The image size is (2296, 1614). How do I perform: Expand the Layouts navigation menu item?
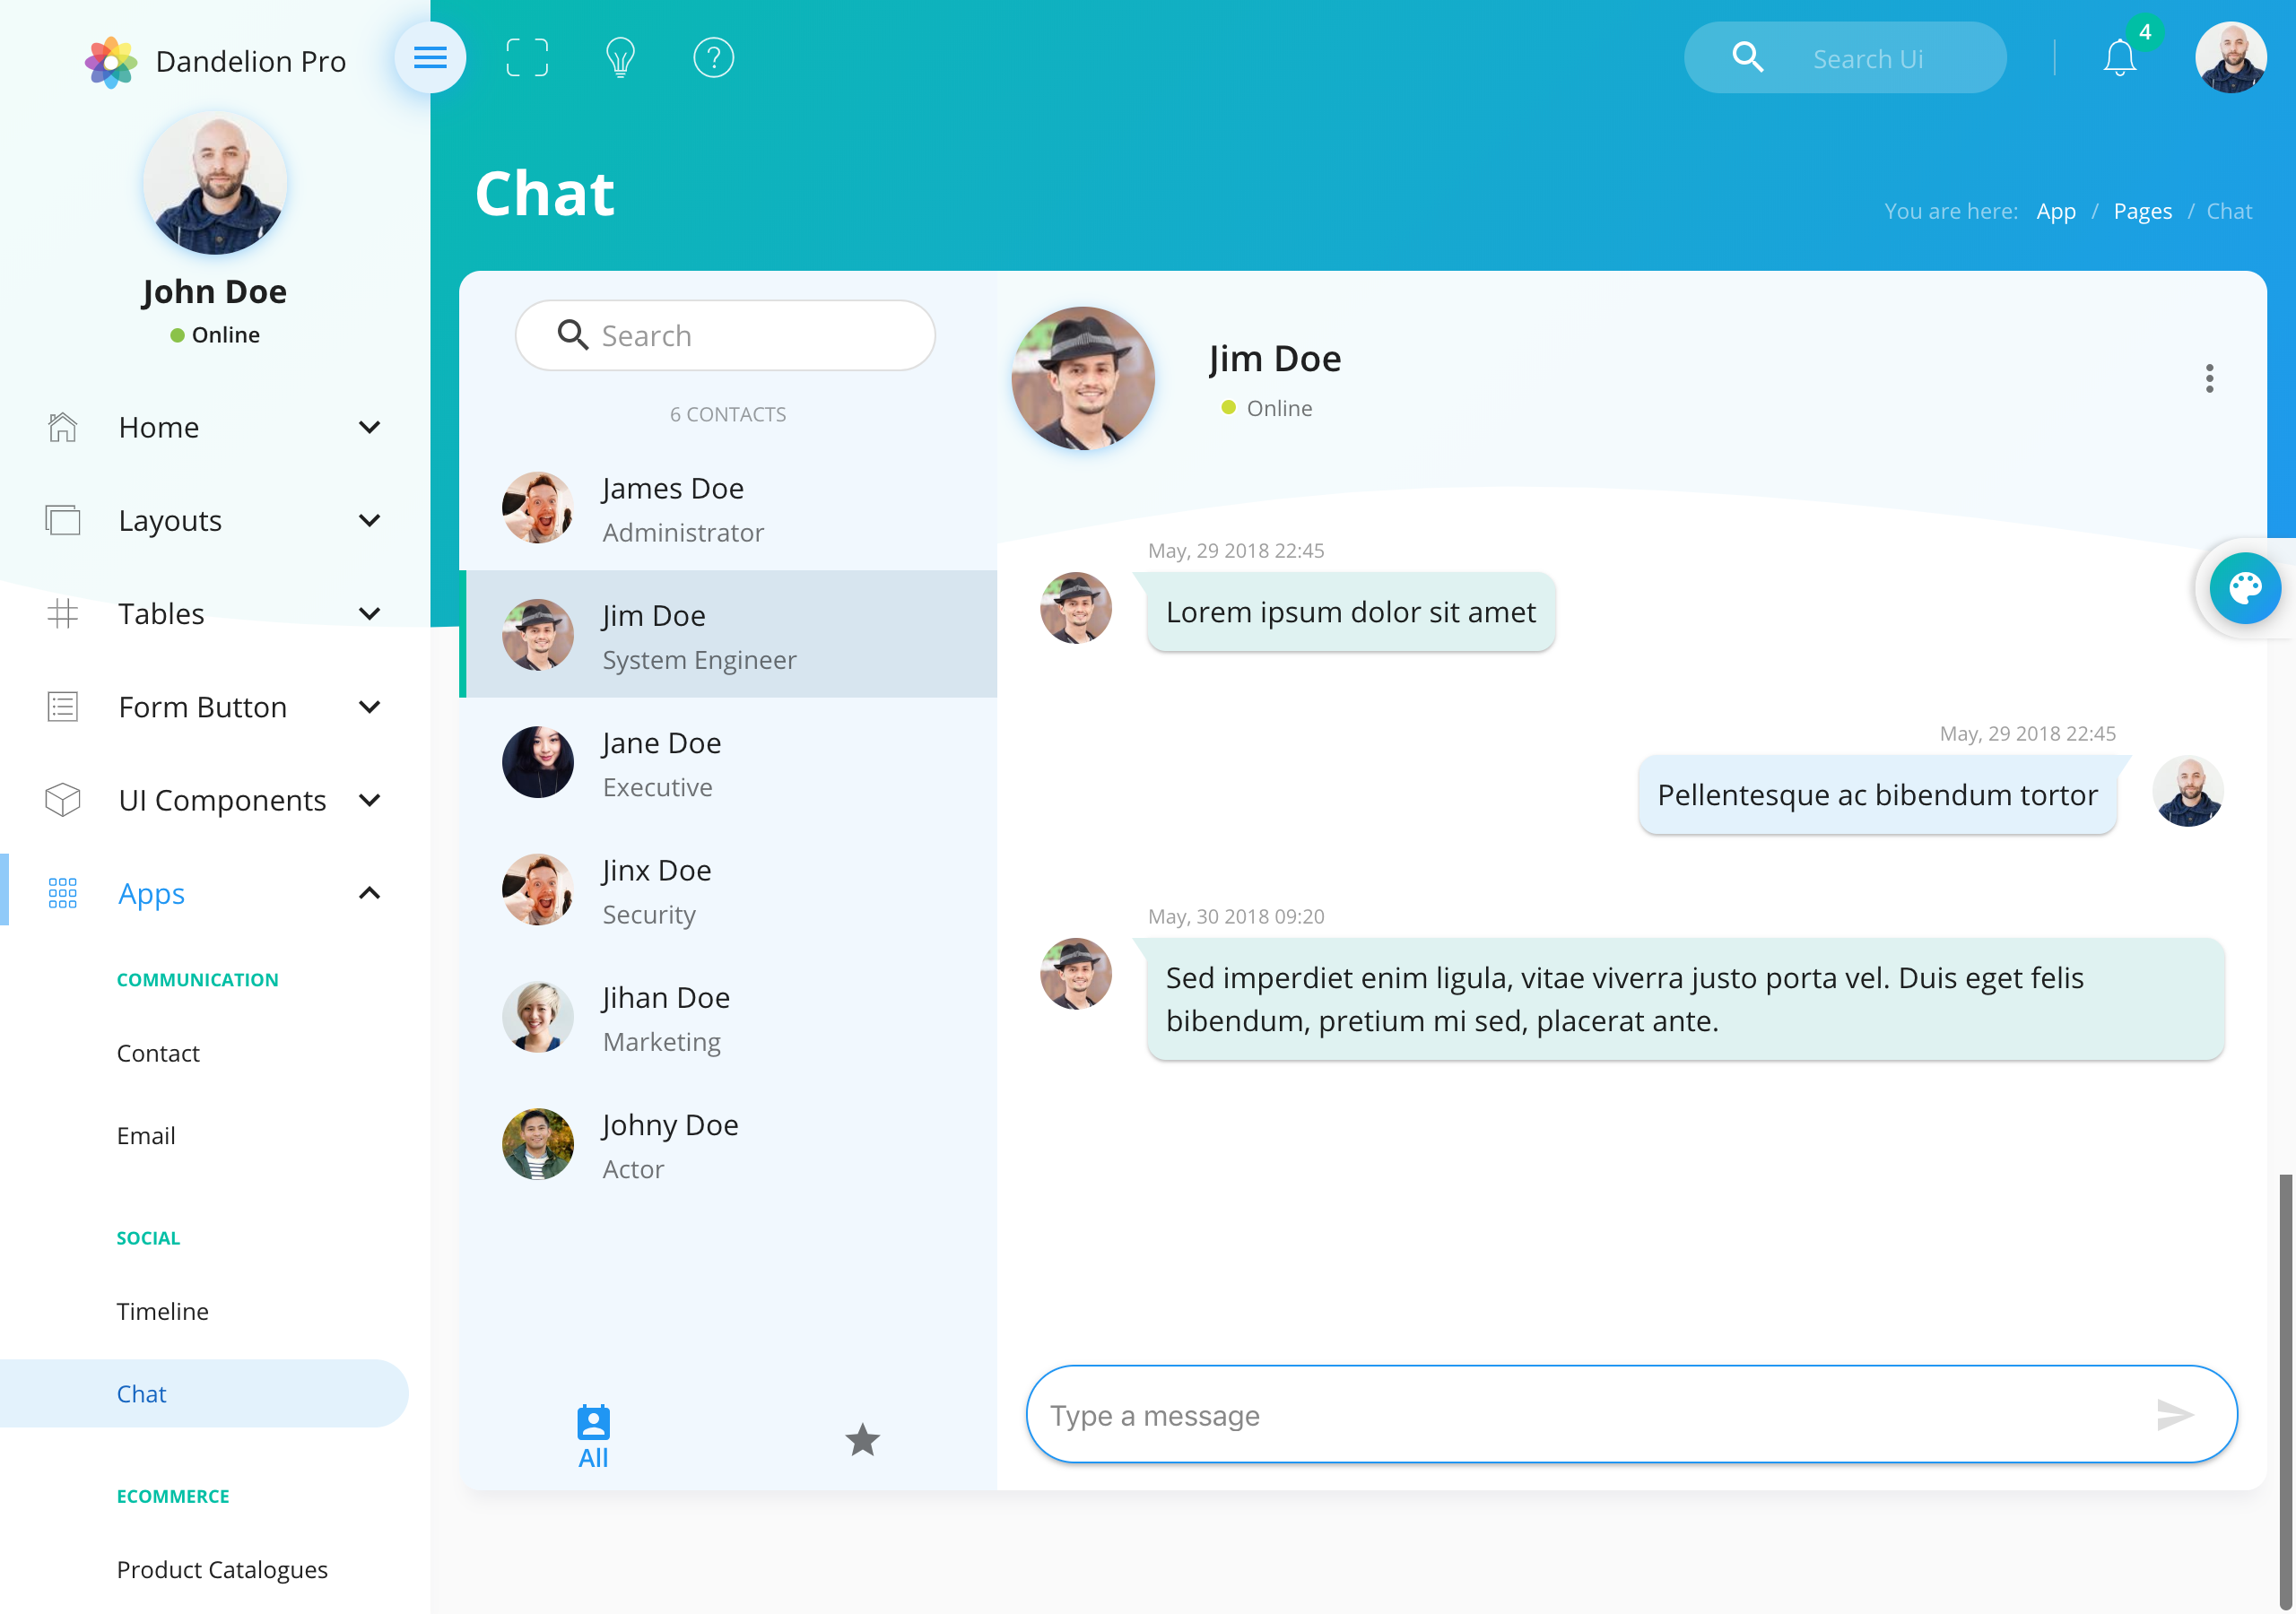pyautogui.click(x=210, y=519)
